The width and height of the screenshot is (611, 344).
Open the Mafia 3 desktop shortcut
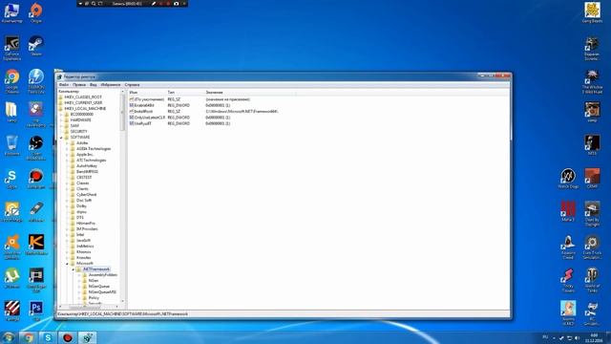[568, 211]
